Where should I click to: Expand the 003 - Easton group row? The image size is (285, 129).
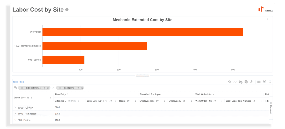15,120
